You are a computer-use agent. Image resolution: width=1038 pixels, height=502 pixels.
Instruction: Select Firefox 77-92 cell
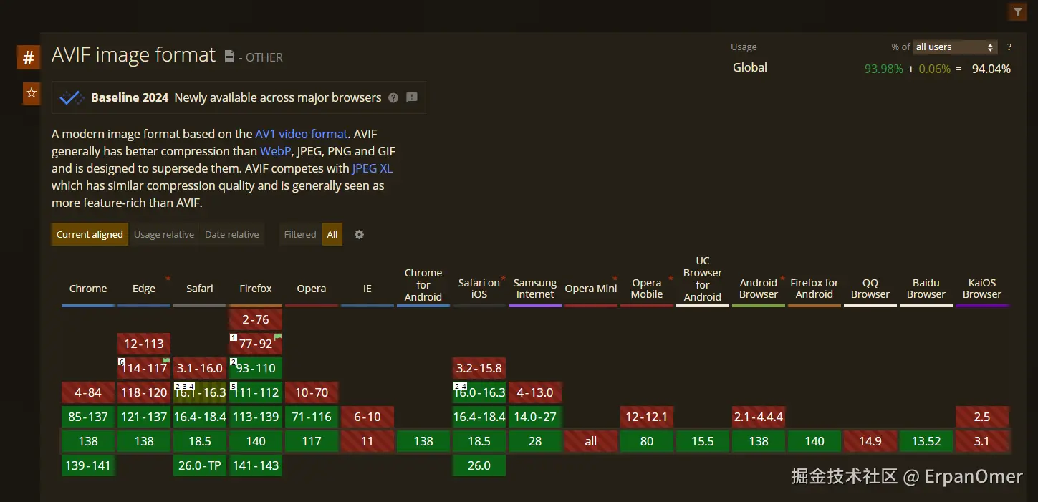(256, 344)
